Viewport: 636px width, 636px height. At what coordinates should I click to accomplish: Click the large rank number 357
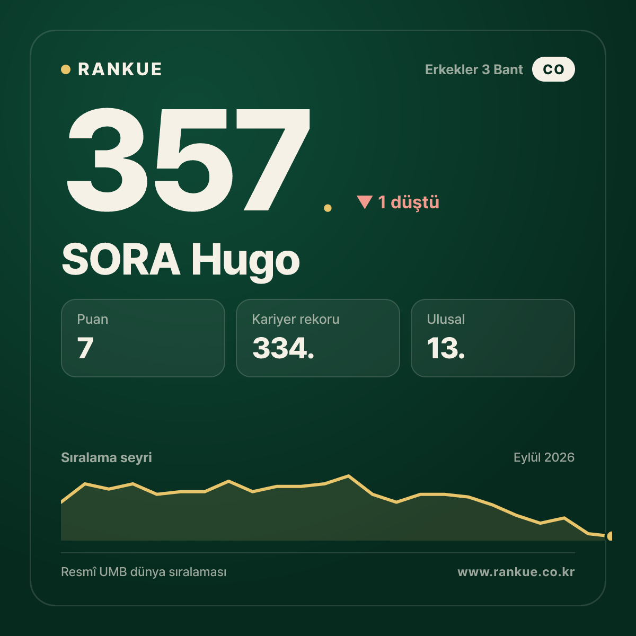(188, 159)
